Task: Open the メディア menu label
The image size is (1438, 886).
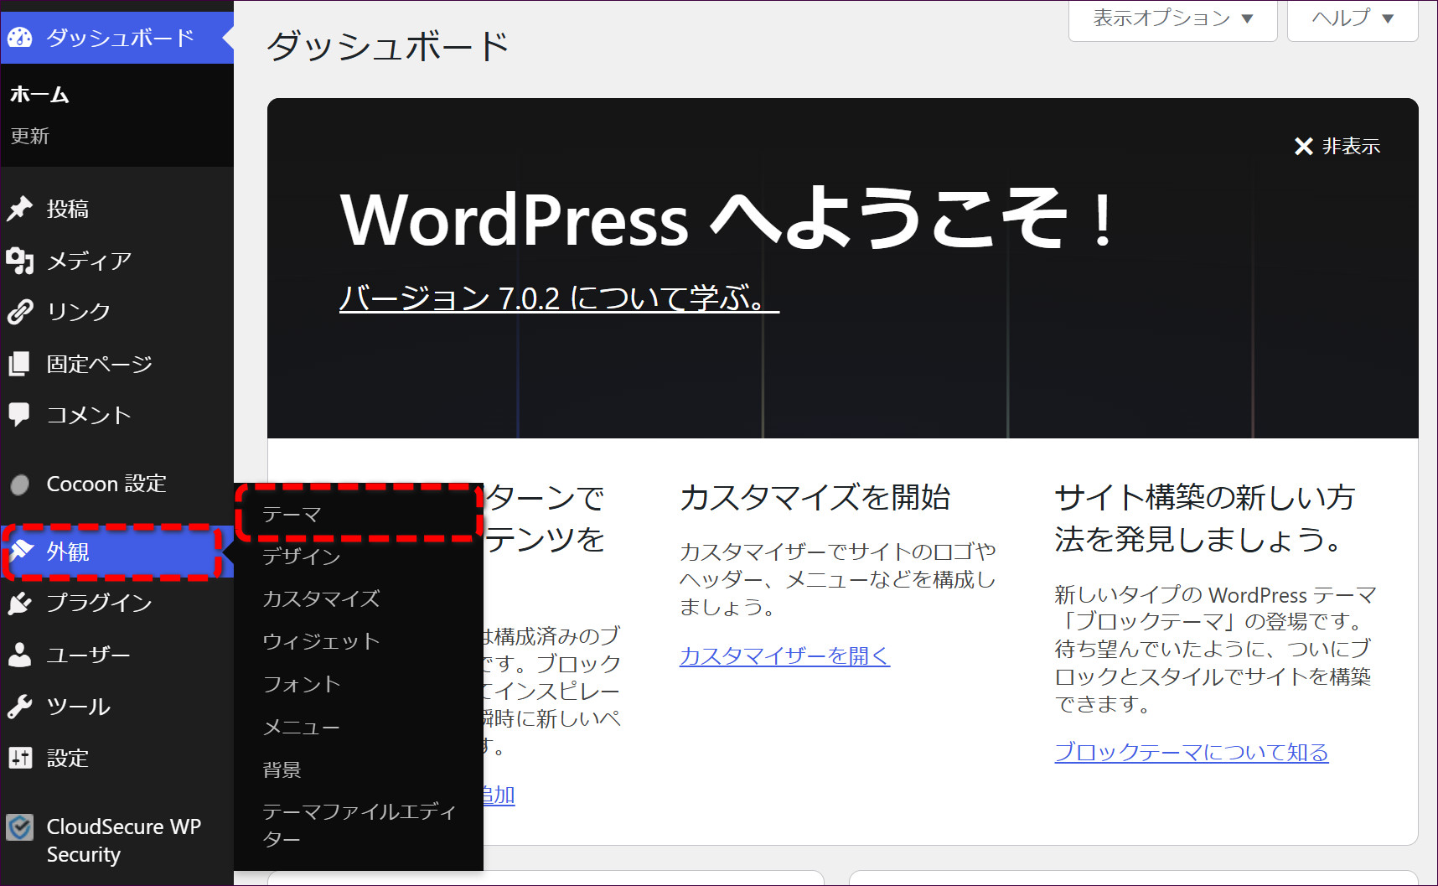Action: coord(89,261)
